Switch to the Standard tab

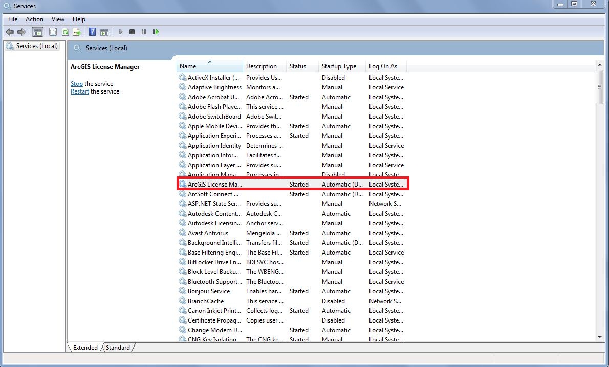pyautogui.click(x=117, y=348)
